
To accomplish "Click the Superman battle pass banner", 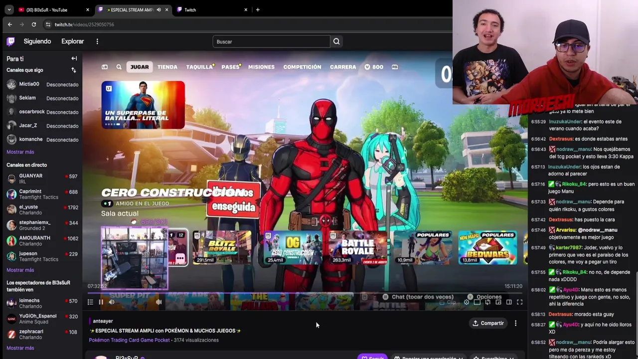I will tap(143, 105).
